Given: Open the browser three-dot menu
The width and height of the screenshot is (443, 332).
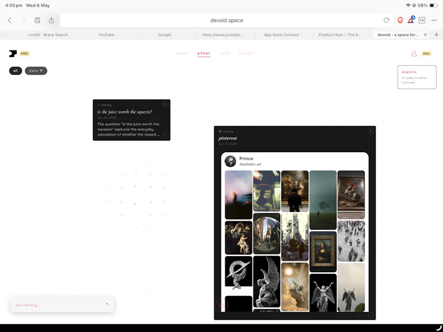Looking at the screenshot, I should pos(434,20).
